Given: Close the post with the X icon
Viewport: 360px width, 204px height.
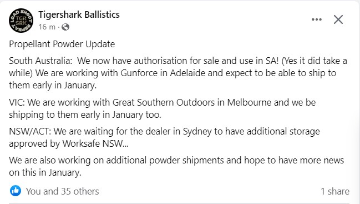Looking at the screenshot, I should tap(338, 19).
